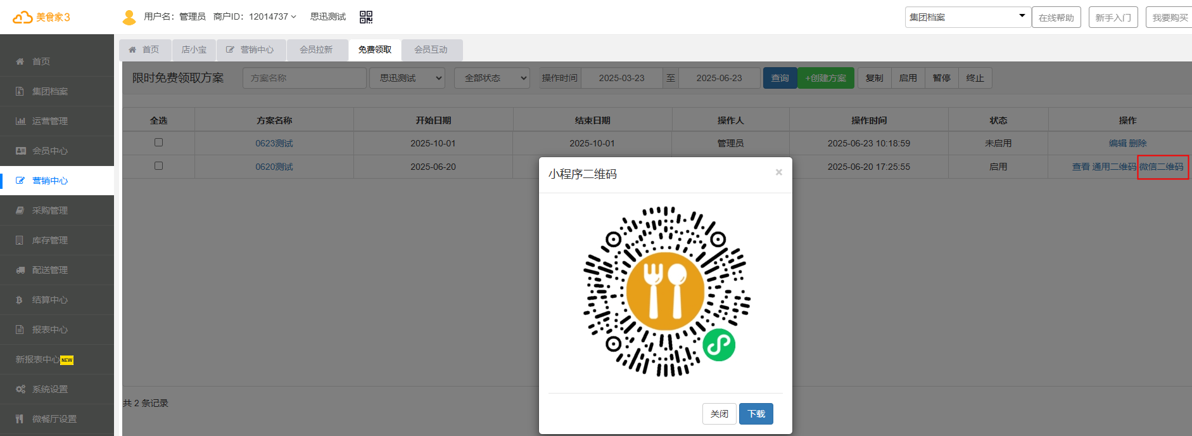Image resolution: width=1192 pixels, height=436 pixels.
Task: Select the 免费领取 tab
Action: (x=375, y=49)
